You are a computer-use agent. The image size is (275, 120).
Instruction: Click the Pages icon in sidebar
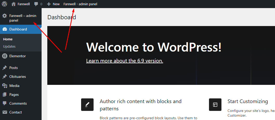4,94
